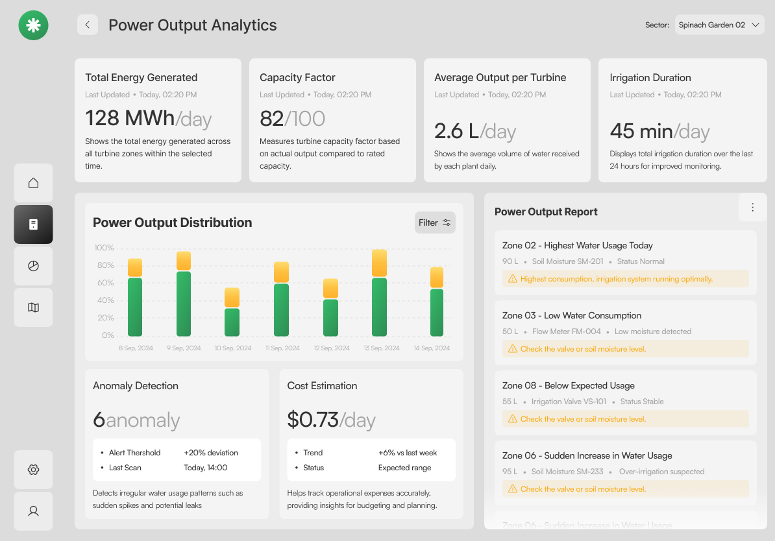Click the Over-irrigation suspected status text

662,472
